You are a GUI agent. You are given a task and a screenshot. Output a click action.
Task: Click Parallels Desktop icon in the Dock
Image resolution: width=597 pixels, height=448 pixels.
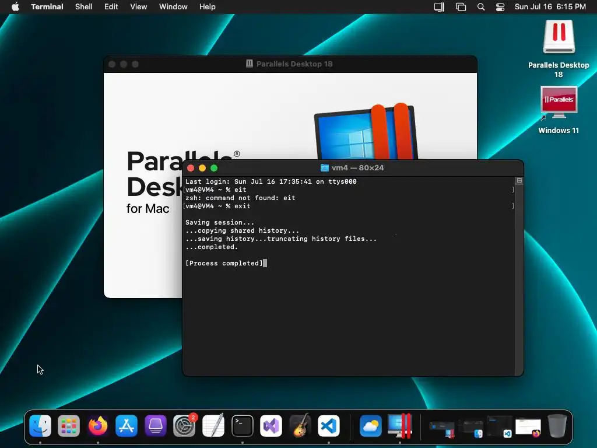click(x=400, y=425)
